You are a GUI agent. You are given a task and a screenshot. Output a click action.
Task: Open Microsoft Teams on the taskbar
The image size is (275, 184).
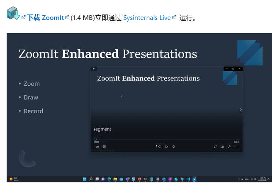point(127,179)
